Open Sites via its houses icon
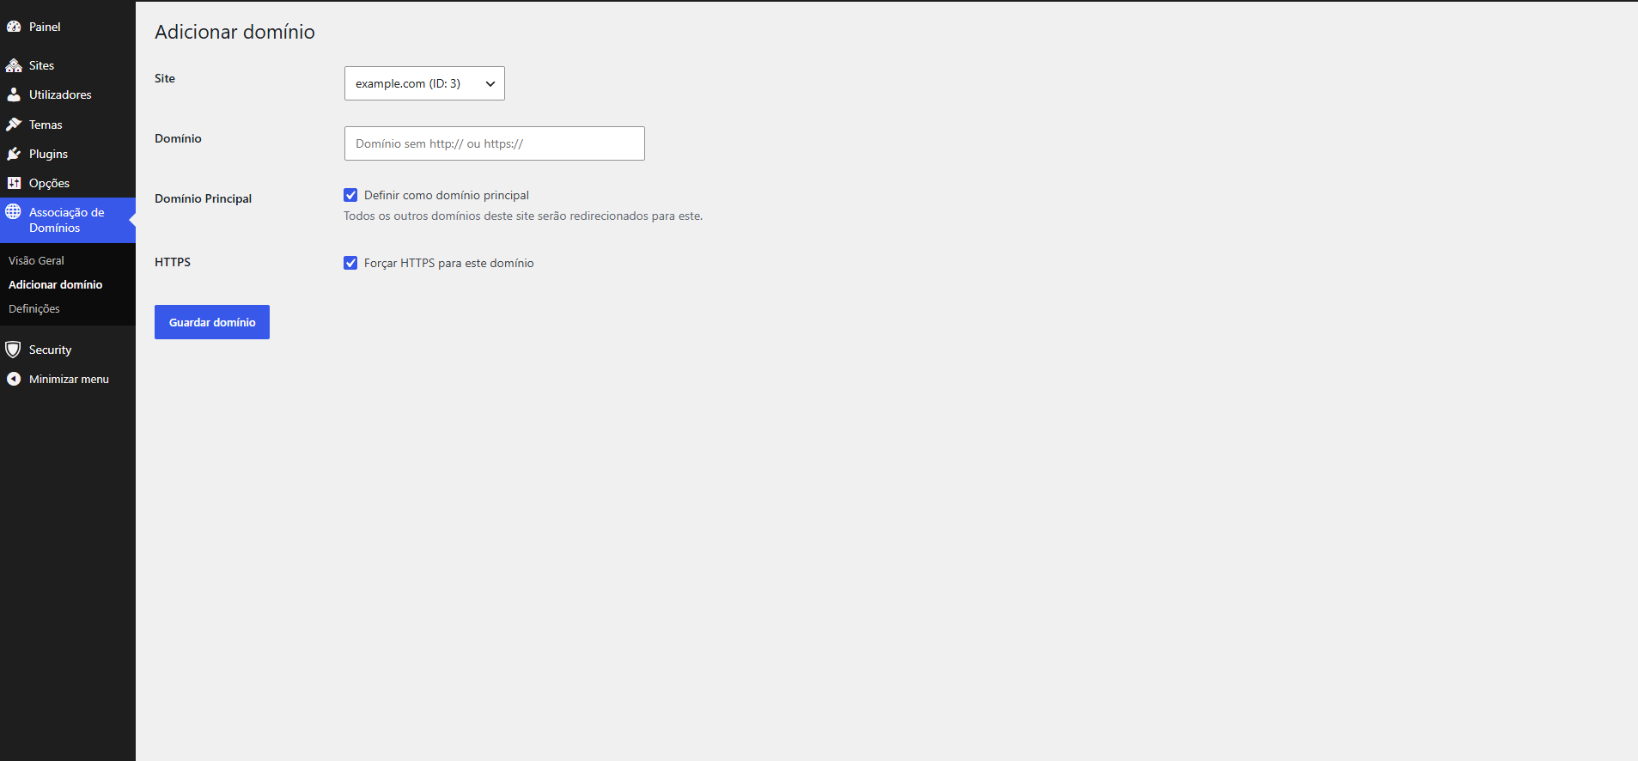Image resolution: width=1638 pixels, height=761 pixels. (x=14, y=65)
